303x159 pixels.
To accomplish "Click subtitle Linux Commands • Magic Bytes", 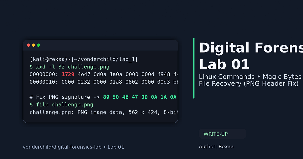I will pyautogui.click(x=250, y=77).
